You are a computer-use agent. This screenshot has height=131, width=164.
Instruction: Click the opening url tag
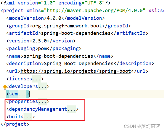pyautogui.click(x=13, y=71)
